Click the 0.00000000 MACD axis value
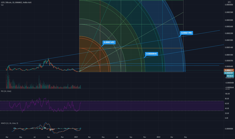The image size is (235, 139). (229, 129)
